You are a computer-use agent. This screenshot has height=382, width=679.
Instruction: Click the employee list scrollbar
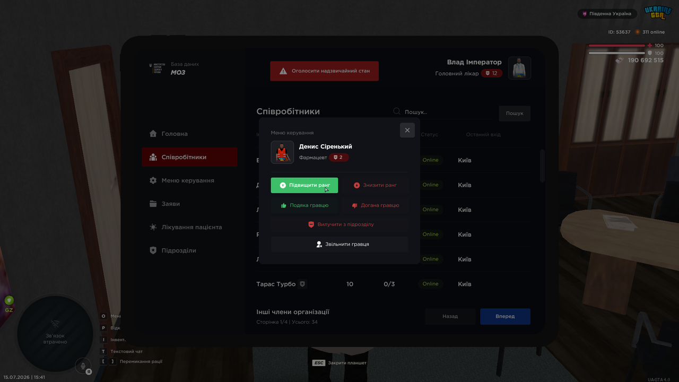pyautogui.click(x=542, y=166)
